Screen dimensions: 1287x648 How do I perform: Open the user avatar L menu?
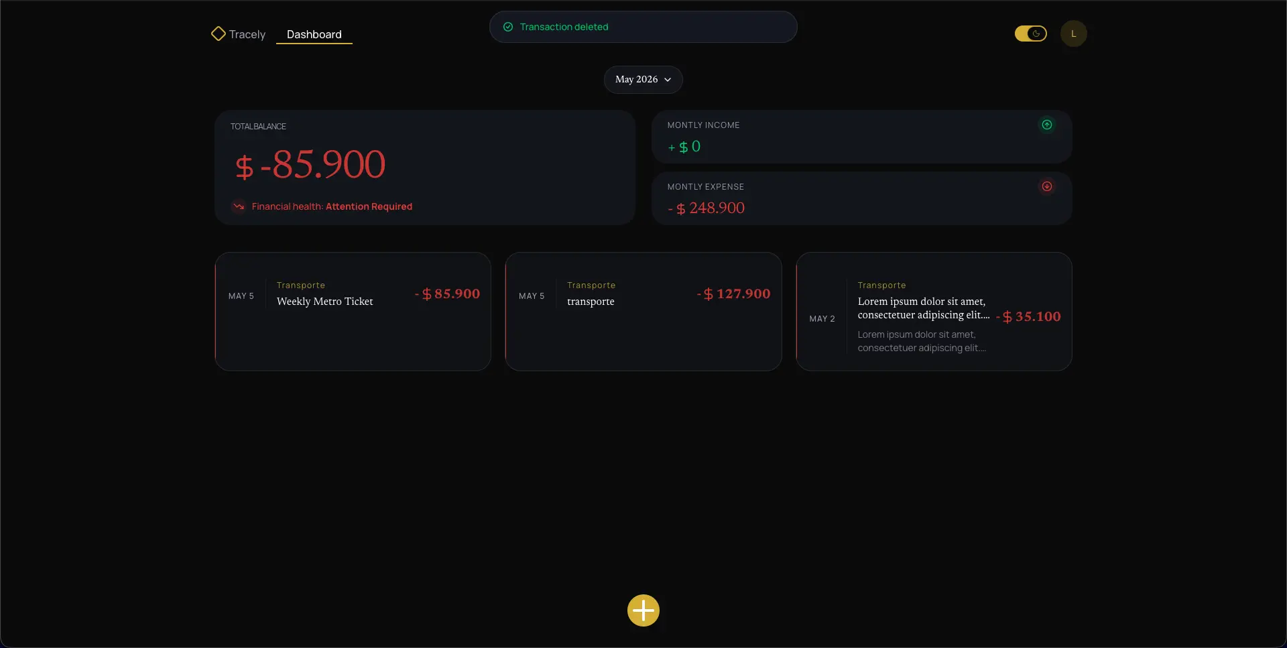click(x=1073, y=34)
